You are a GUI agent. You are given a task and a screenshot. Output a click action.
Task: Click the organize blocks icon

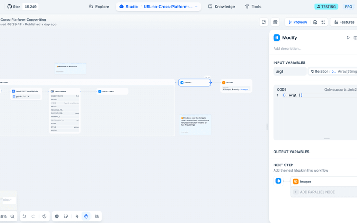point(97,216)
